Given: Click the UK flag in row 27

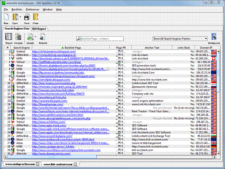Looking at the screenshot, I should pyautogui.click(x=214, y=143).
